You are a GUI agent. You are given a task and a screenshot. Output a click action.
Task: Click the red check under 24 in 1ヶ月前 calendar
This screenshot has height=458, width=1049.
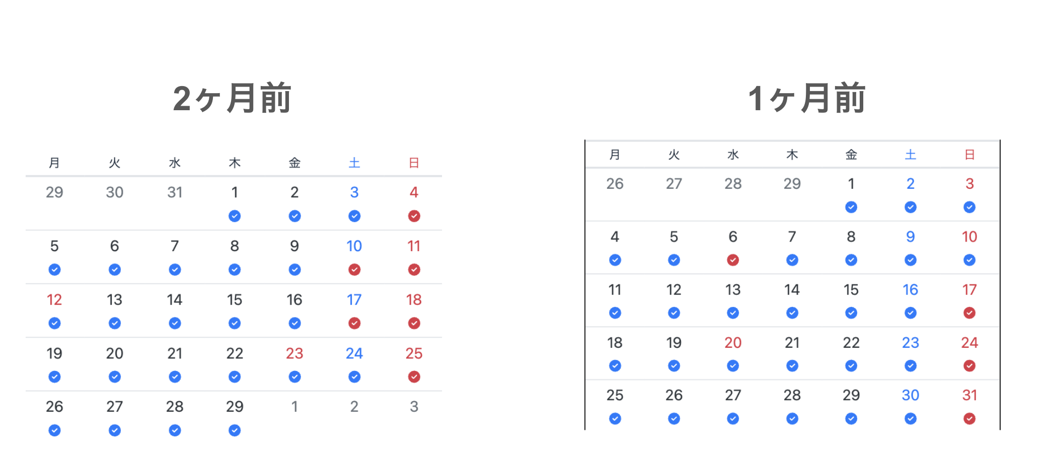coord(969,366)
